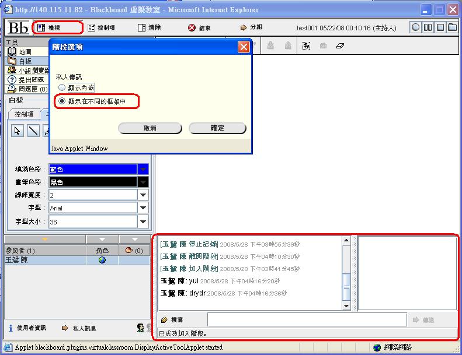The width and height of the screenshot is (462, 355).
Task: Select the line drawing whiteboard tool
Action: 33,131
